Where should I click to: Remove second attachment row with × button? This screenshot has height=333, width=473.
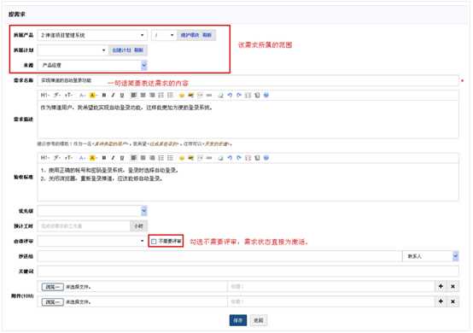pos(453,301)
